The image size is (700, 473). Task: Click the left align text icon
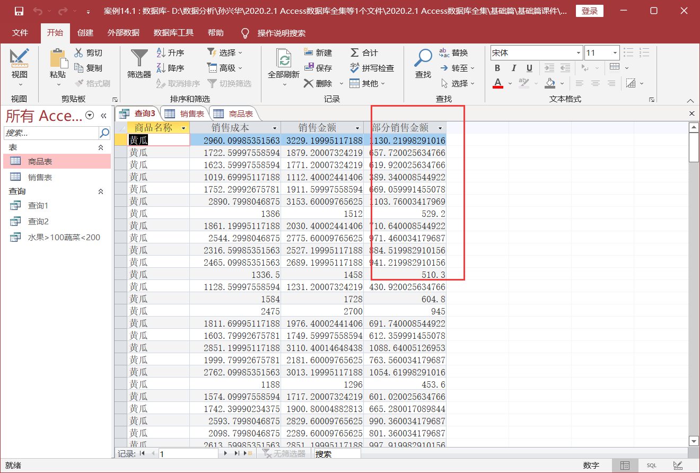point(580,83)
